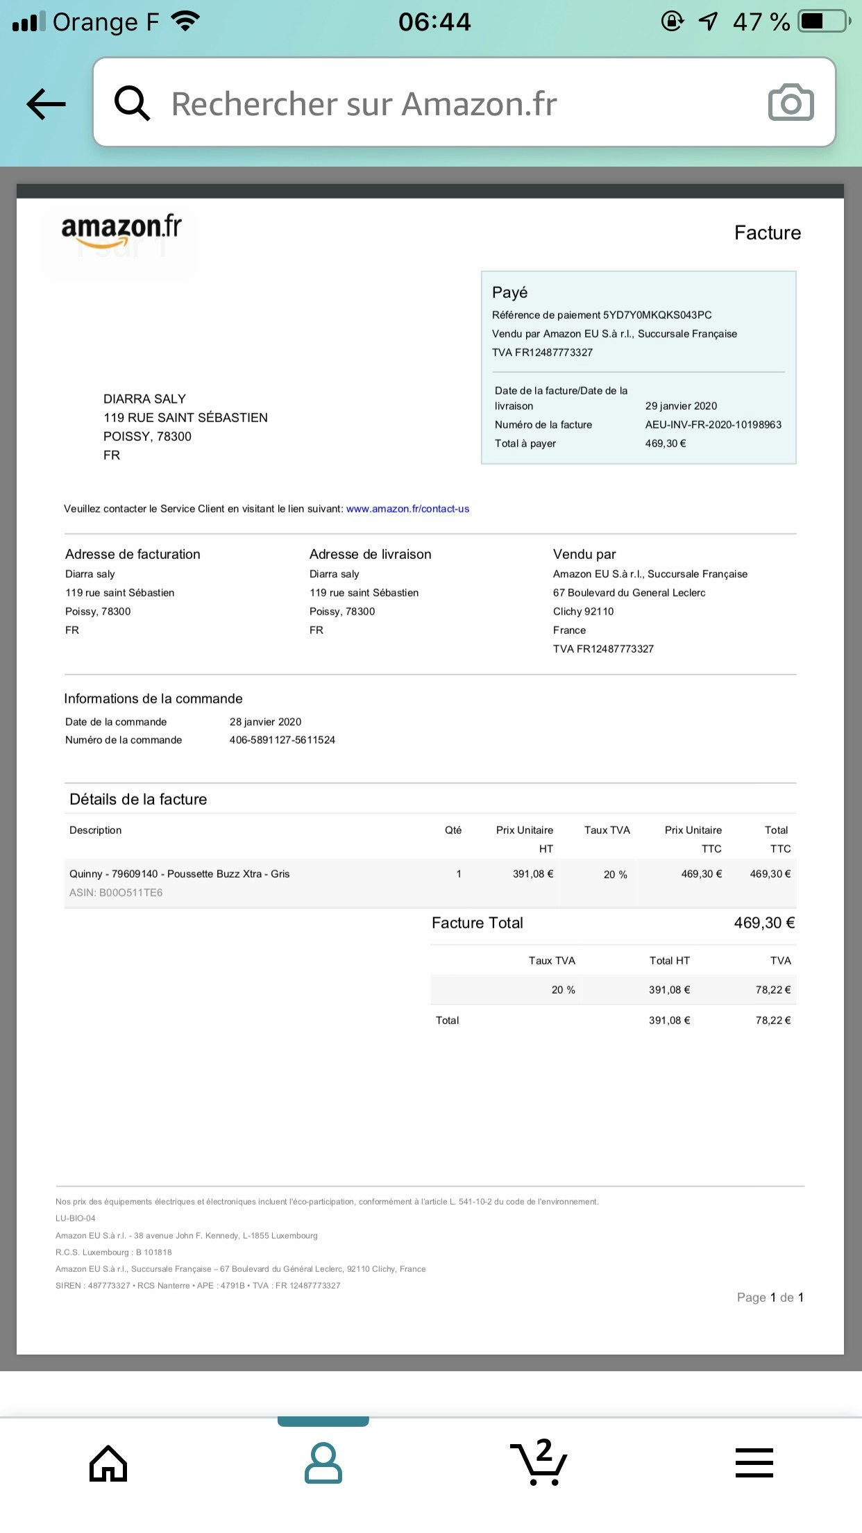The height and width of the screenshot is (1533, 862).
Task: Tap the Orange F carrier name
Action: point(106,22)
